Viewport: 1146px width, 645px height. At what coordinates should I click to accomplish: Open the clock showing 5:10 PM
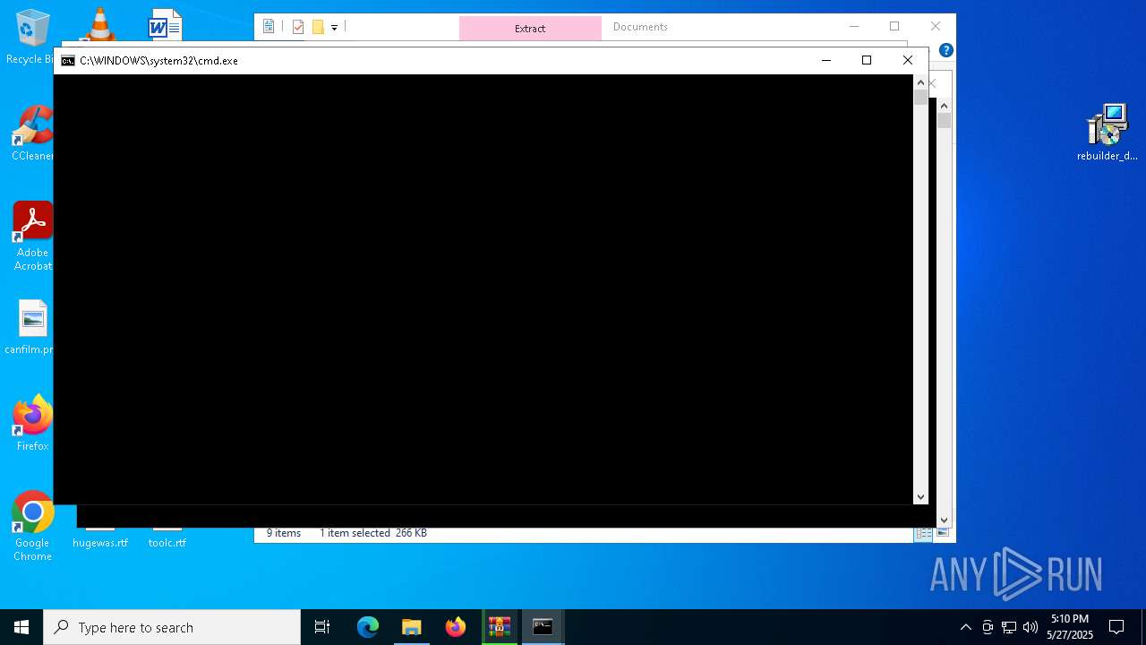[1070, 627]
